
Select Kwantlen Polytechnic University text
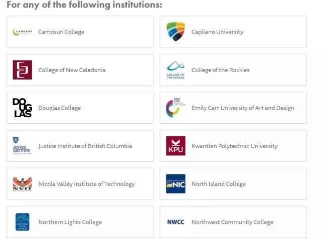click(x=235, y=146)
